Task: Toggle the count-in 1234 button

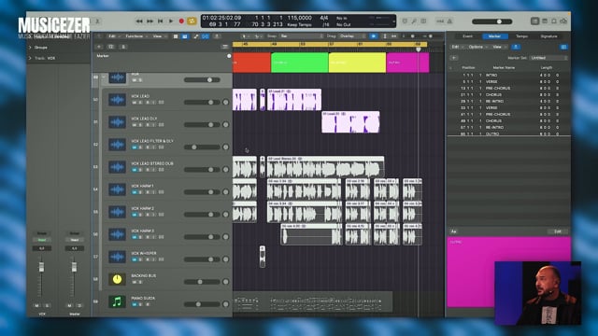Action: [x=440, y=21]
